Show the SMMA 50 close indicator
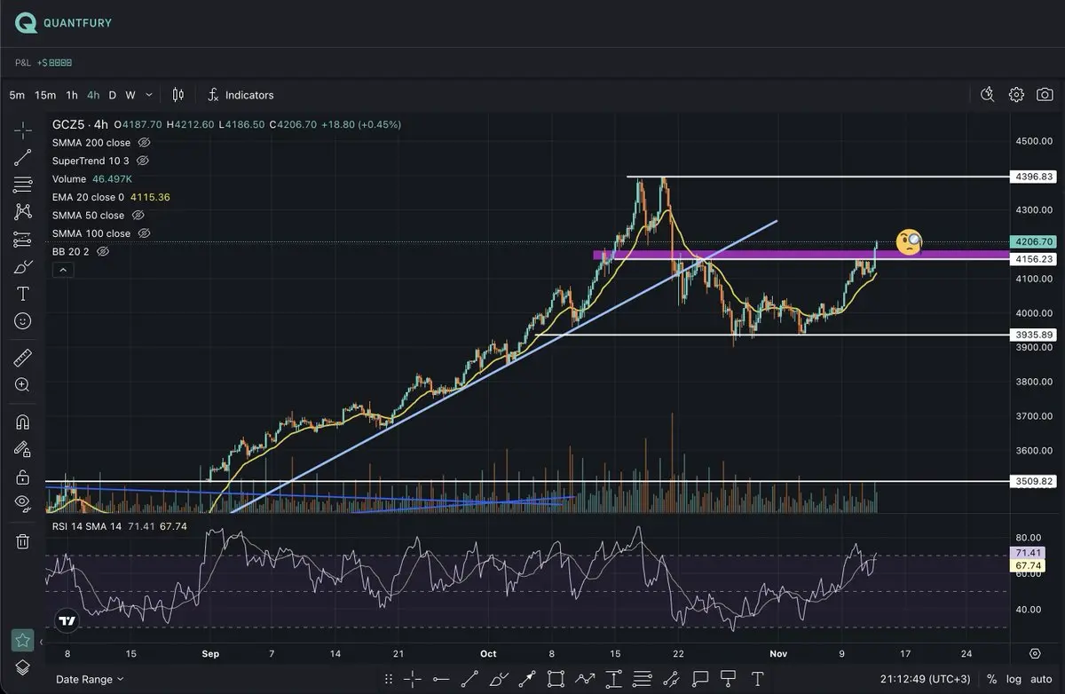 (x=138, y=215)
